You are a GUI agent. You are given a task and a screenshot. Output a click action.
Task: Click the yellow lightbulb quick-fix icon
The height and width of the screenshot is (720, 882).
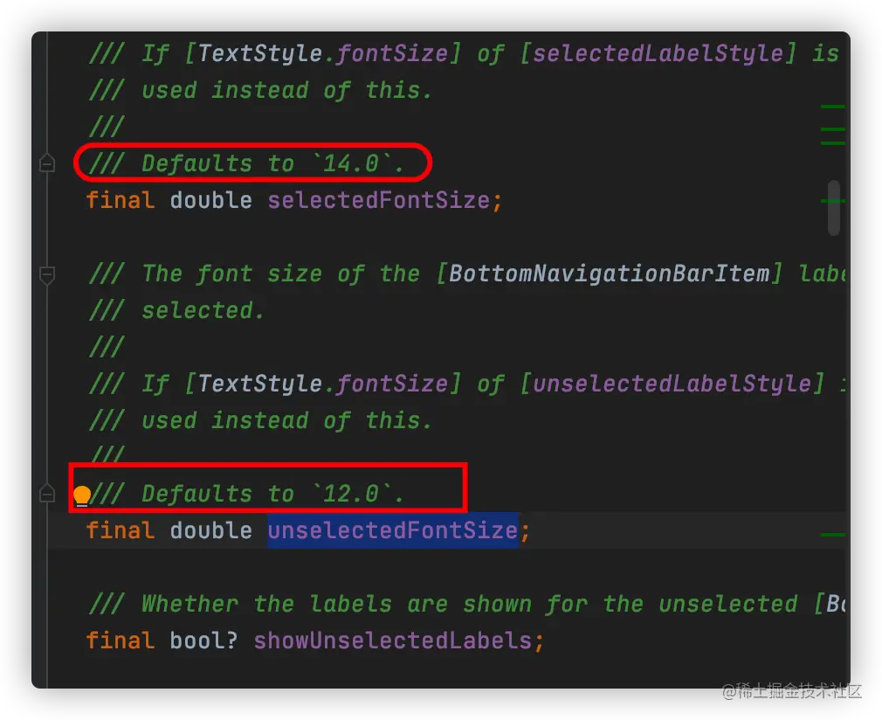(82, 496)
